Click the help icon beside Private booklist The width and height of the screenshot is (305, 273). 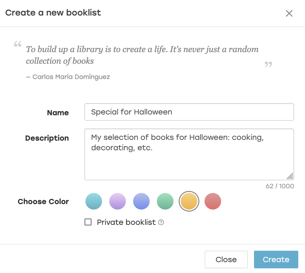tap(161, 222)
